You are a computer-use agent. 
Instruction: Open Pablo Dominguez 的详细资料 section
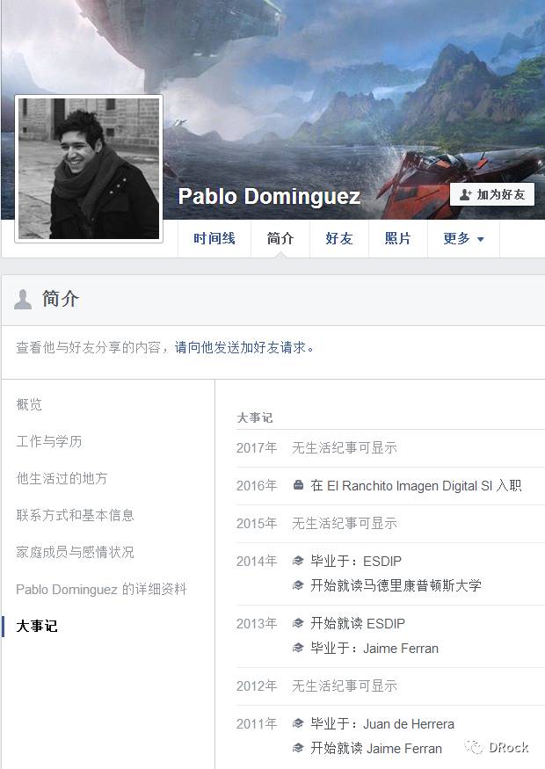pos(101,589)
